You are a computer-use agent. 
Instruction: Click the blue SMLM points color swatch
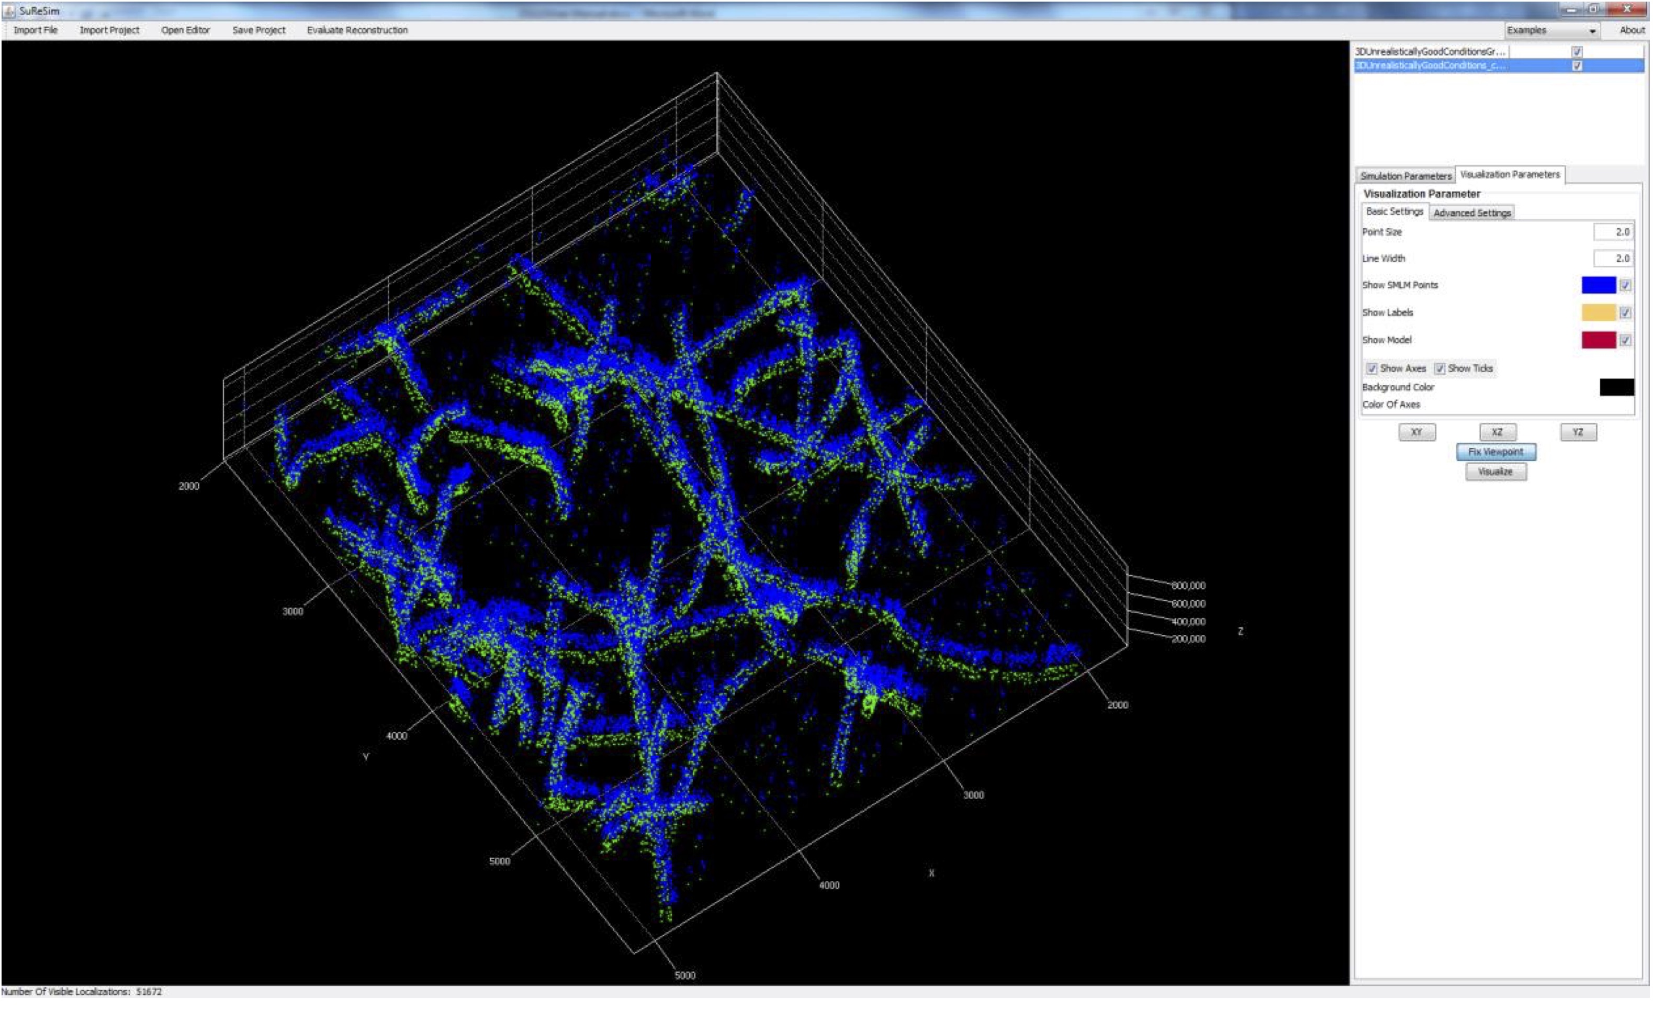(1599, 285)
